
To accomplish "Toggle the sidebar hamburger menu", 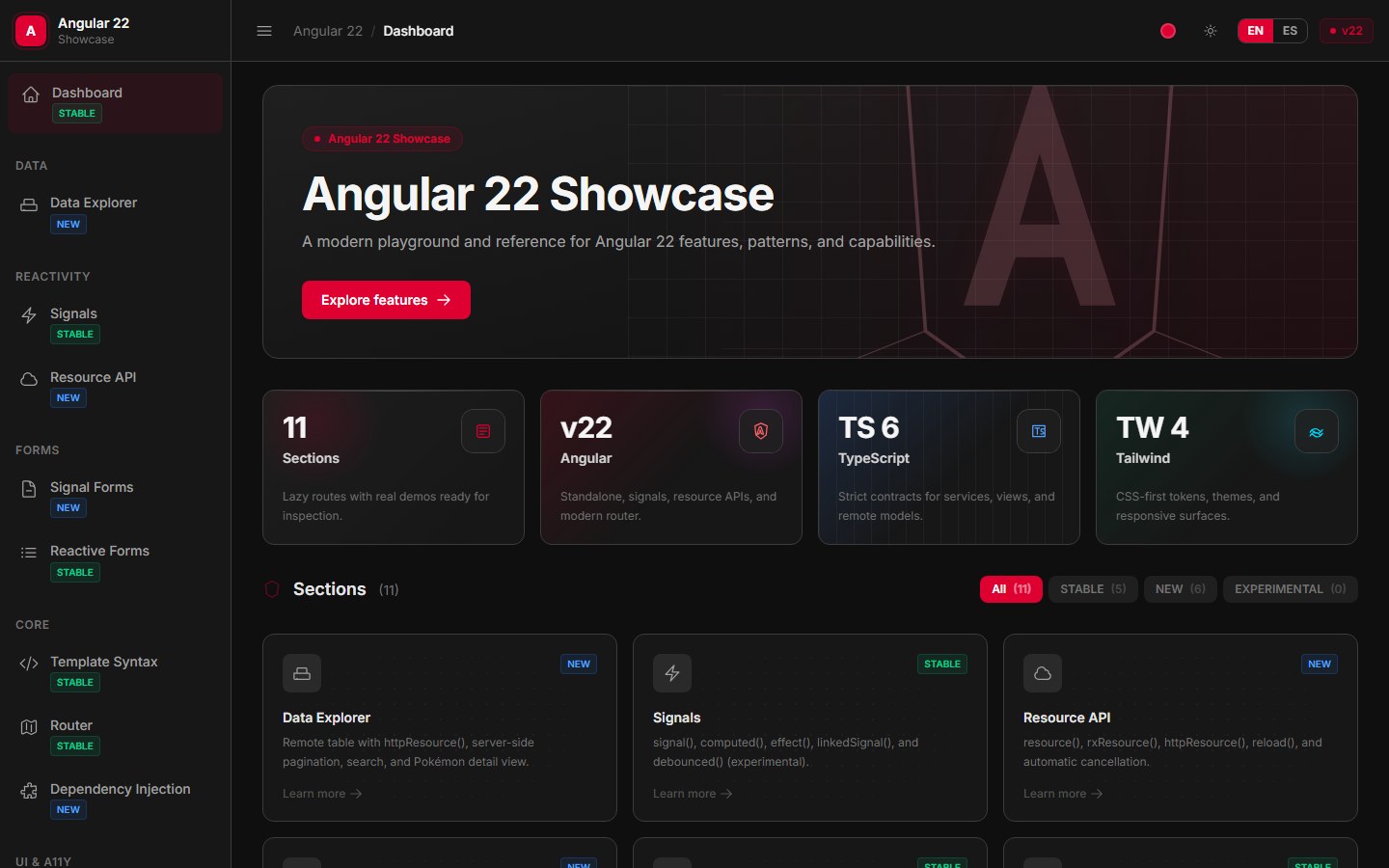I will (x=264, y=31).
